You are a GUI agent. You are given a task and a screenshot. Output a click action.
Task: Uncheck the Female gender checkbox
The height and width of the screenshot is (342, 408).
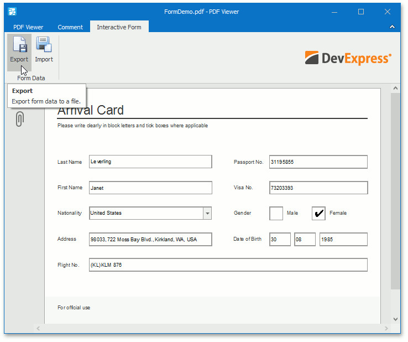(x=318, y=213)
